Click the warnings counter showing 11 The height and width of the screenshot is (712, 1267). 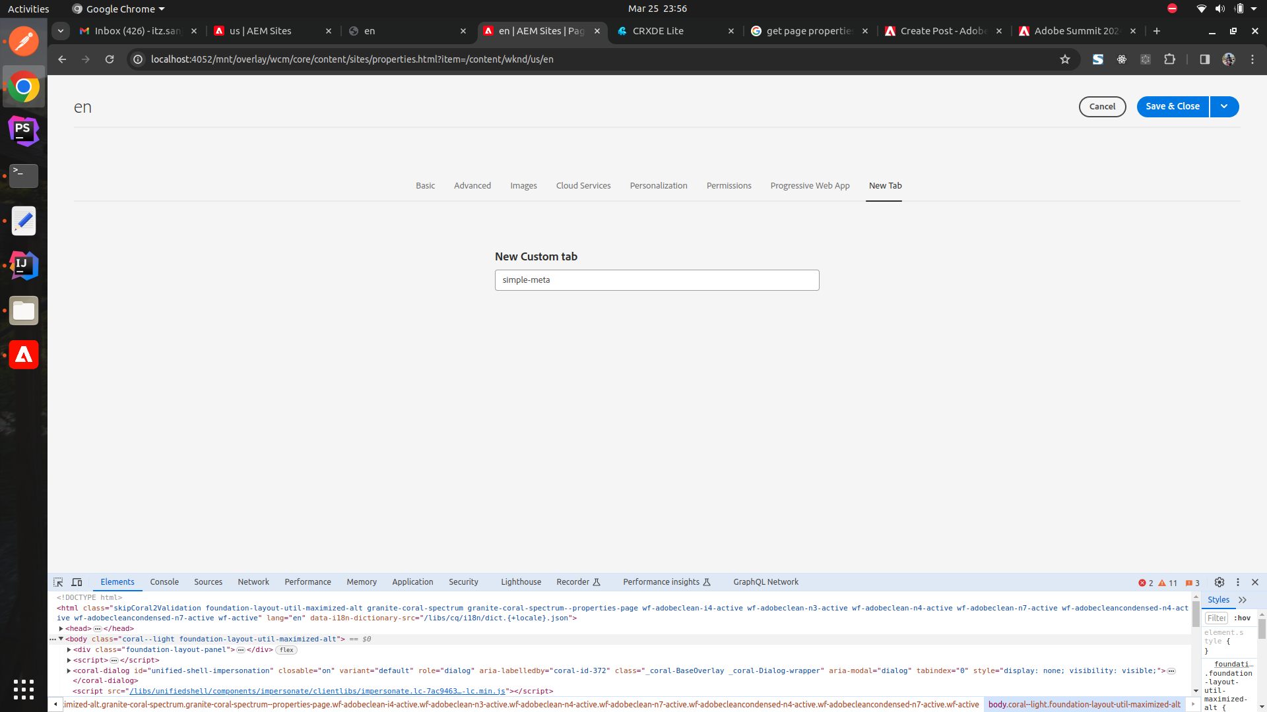pos(1167,583)
